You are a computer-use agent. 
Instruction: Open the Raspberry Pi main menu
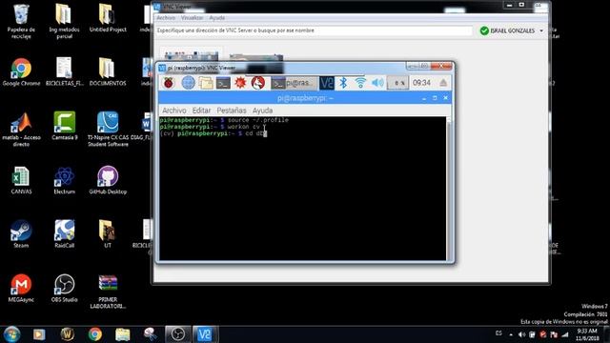pyautogui.click(x=169, y=83)
